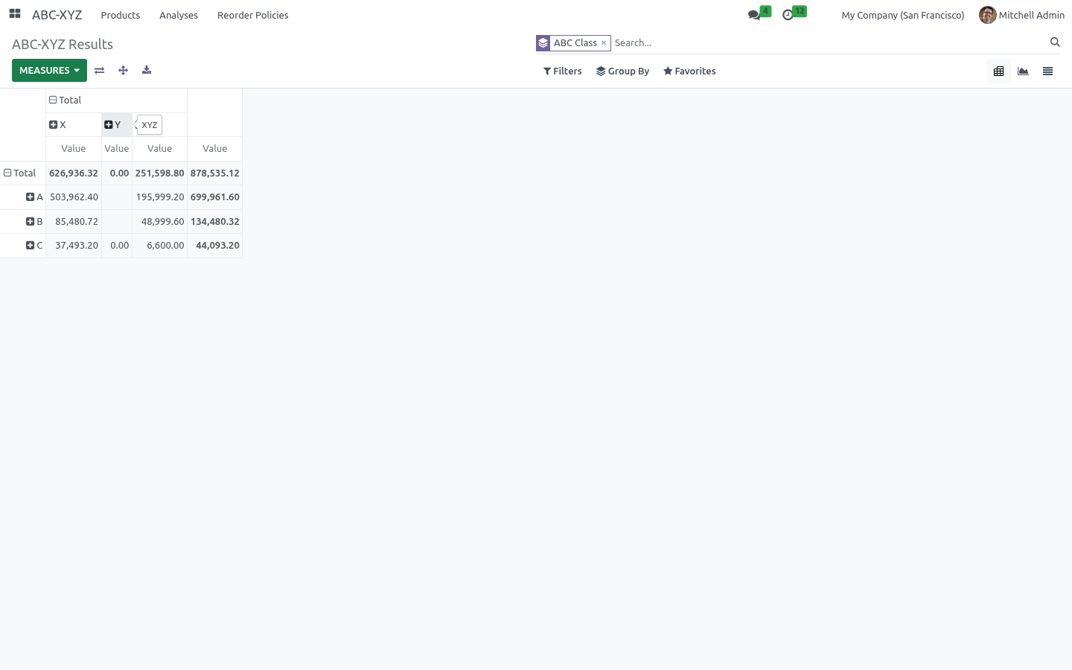The width and height of the screenshot is (1072, 670).
Task: Focus the Search input field
Action: point(829,43)
